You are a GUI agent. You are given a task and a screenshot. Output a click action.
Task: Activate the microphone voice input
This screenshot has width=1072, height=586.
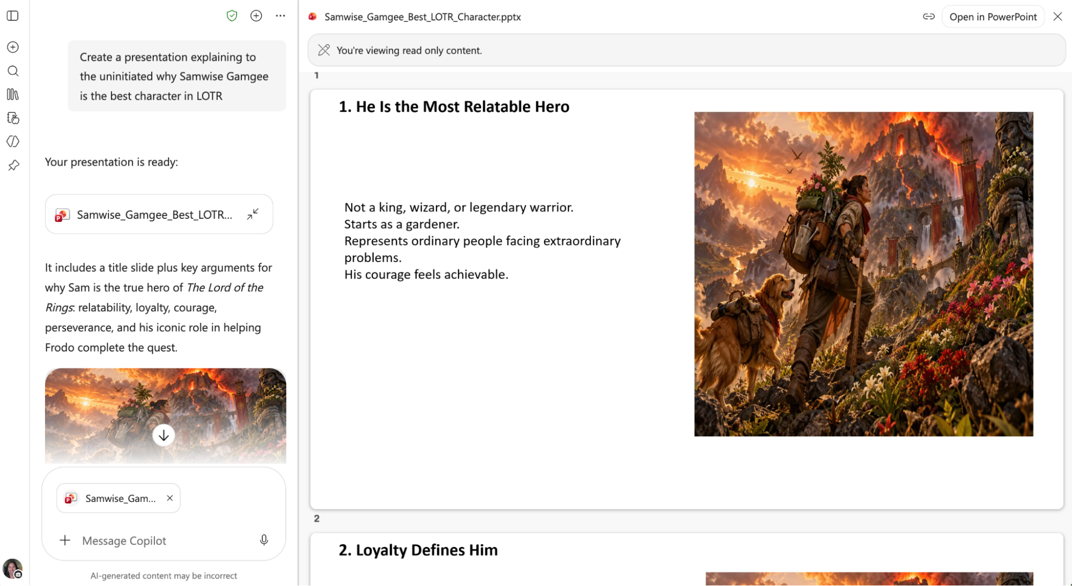click(x=264, y=540)
